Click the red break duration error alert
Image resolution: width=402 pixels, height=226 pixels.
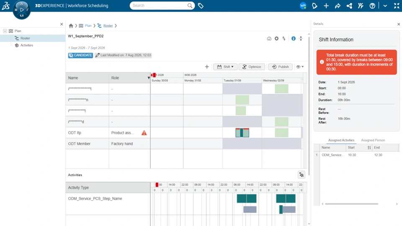[357, 62]
